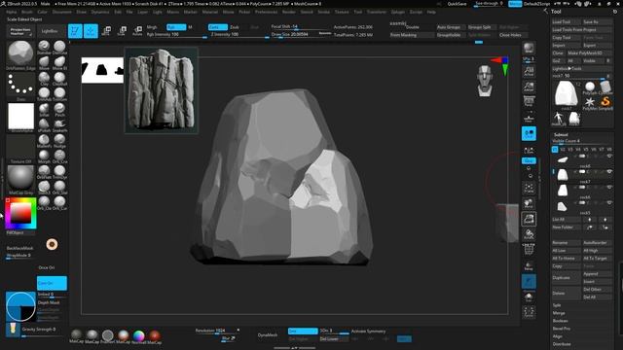The image size is (623, 350).
Task: Click the AAHalf view icon
Action: point(529,87)
